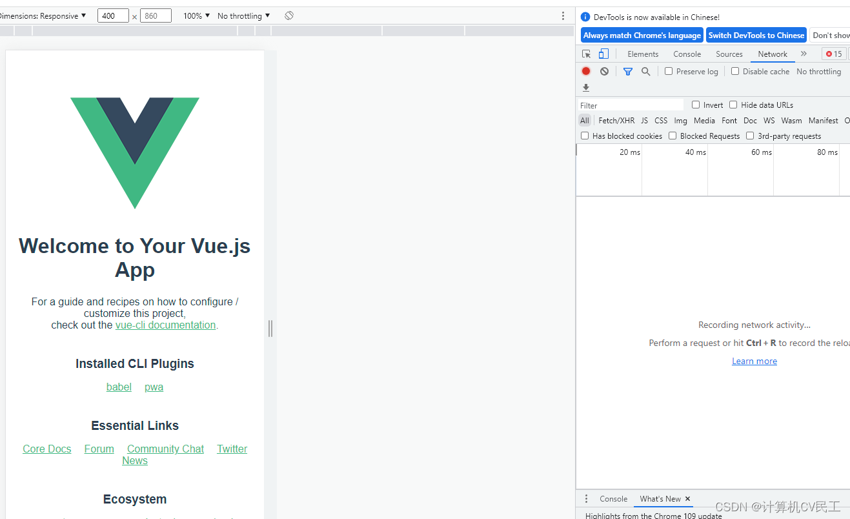Click the viewport height field showing 860
850x519 pixels.
click(x=156, y=15)
